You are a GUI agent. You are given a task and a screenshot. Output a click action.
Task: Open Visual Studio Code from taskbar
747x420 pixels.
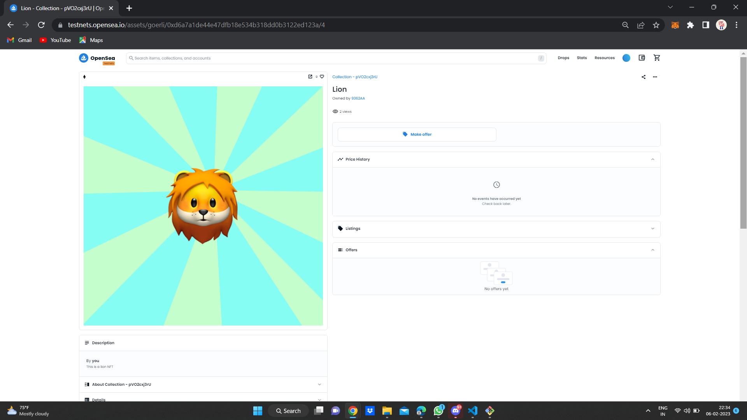click(x=472, y=411)
